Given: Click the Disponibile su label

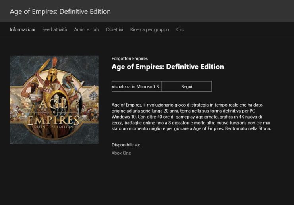Looking at the screenshot, I should [x=126, y=145].
